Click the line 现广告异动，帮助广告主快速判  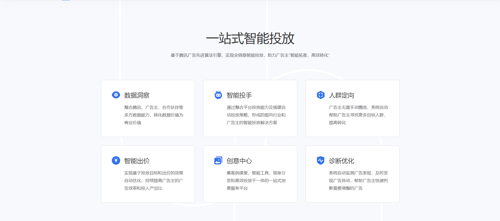[358, 181]
